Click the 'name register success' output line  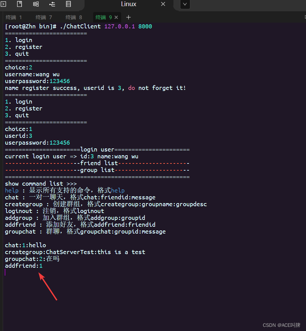pyautogui.click(x=95, y=88)
